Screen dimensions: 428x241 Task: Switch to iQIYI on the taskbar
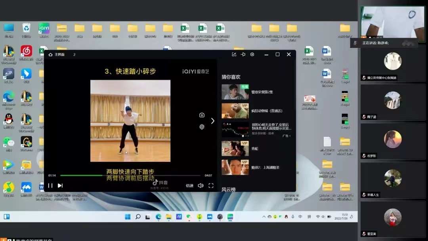click(230, 217)
